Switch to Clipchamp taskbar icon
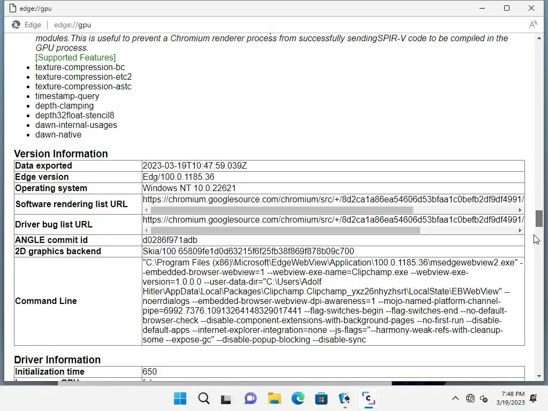The image size is (548, 411). click(368, 398)
